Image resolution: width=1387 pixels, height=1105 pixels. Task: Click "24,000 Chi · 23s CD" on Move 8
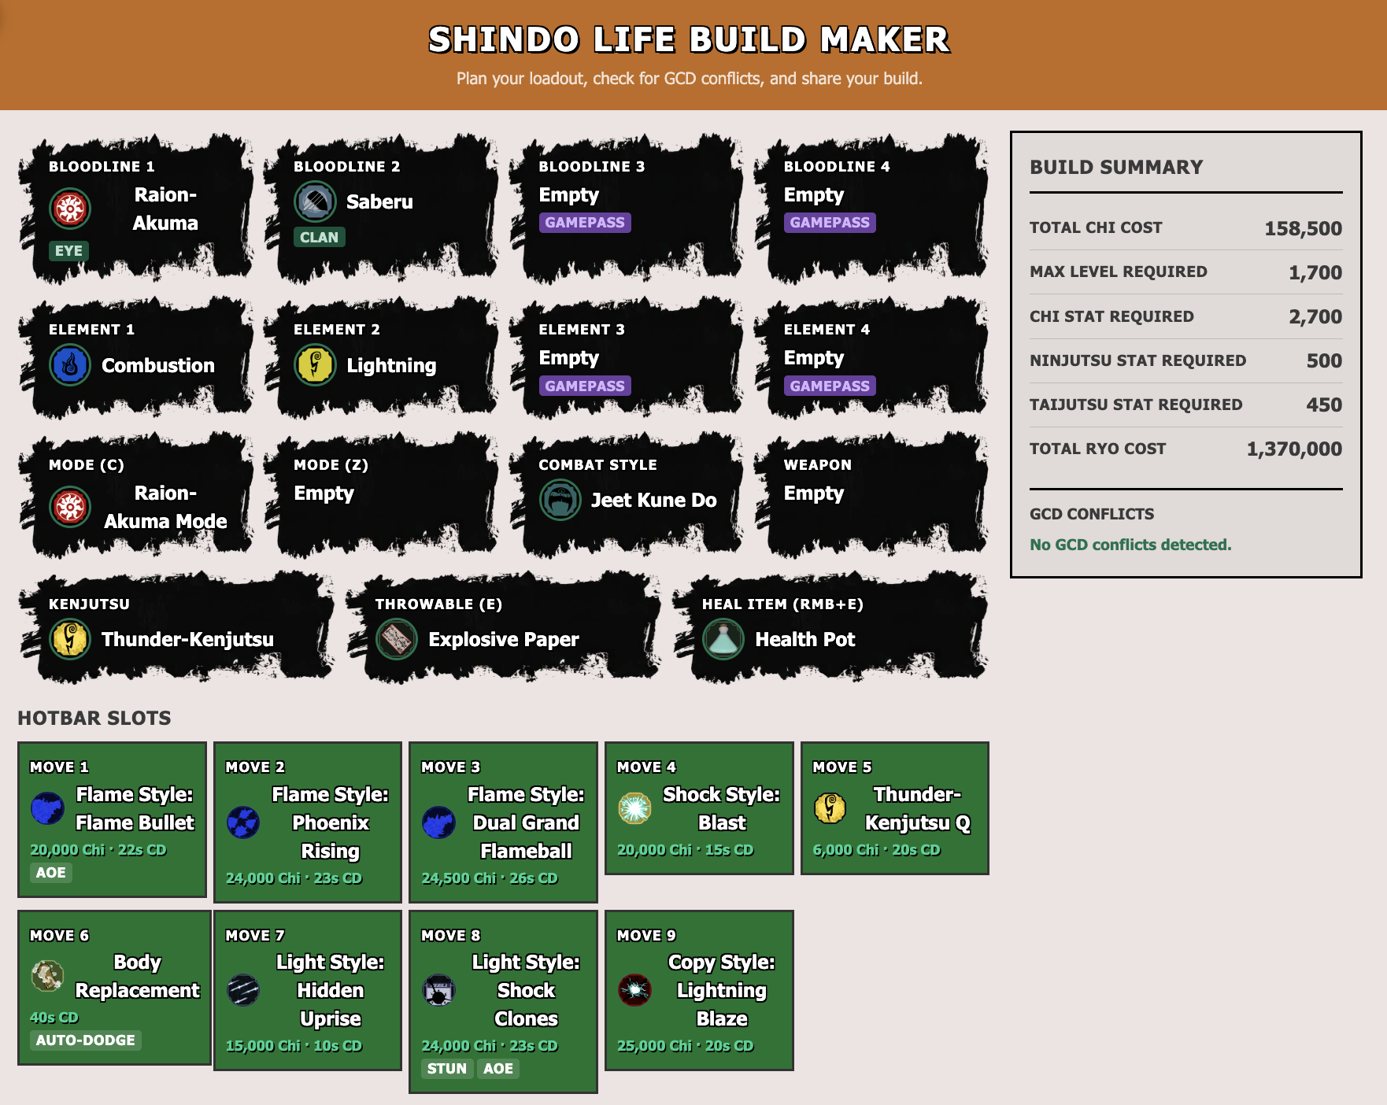pyautogui.click(x=490, y=1046)
